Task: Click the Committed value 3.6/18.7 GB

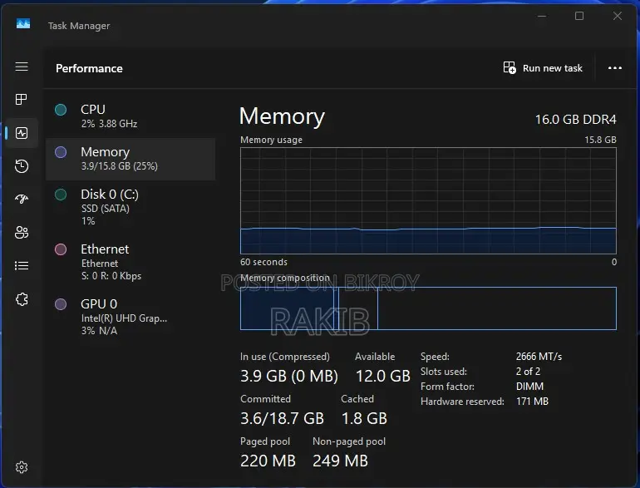Action: point(282,418)
